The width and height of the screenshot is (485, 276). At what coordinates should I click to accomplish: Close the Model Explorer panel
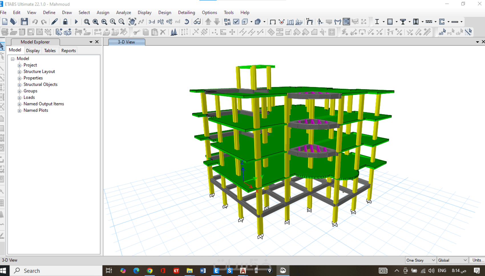click(x=97, y=42)
